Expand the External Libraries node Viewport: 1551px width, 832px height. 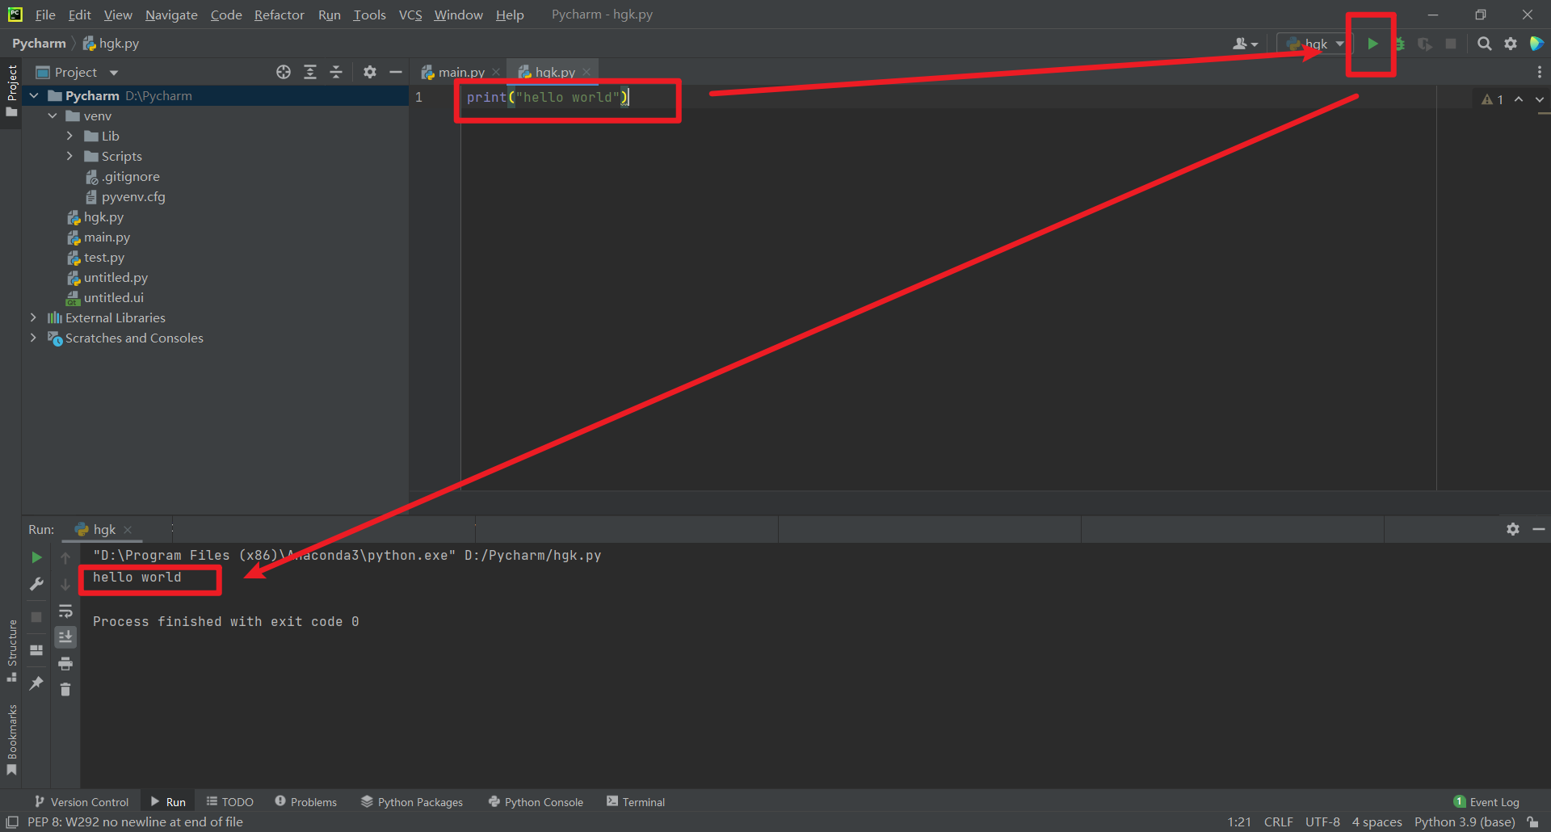click(33, 317)
